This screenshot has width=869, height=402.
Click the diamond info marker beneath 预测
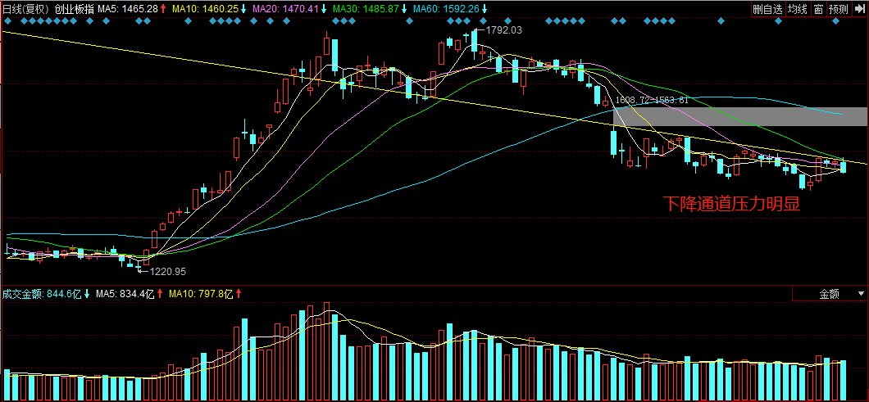[x=837, y=21]
